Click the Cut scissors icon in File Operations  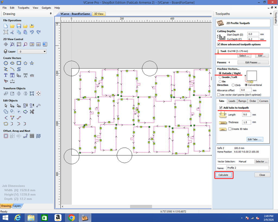point(12,32)
